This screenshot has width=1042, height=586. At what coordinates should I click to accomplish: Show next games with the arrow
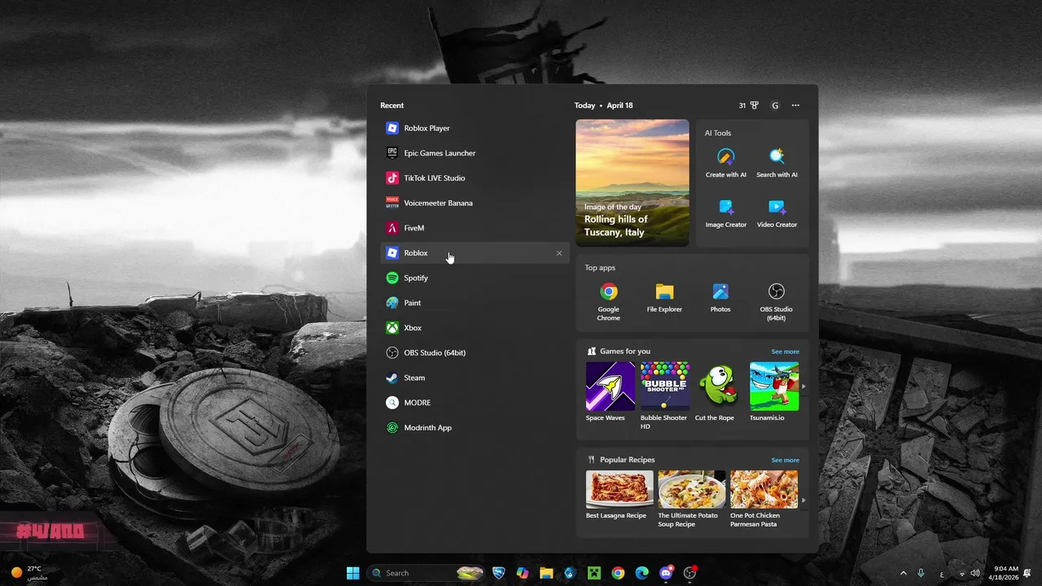pos(803,387)
